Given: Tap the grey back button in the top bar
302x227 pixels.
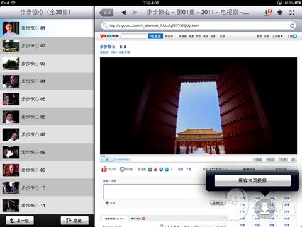Looking at the screenshot, I should (x=106, y=13).
